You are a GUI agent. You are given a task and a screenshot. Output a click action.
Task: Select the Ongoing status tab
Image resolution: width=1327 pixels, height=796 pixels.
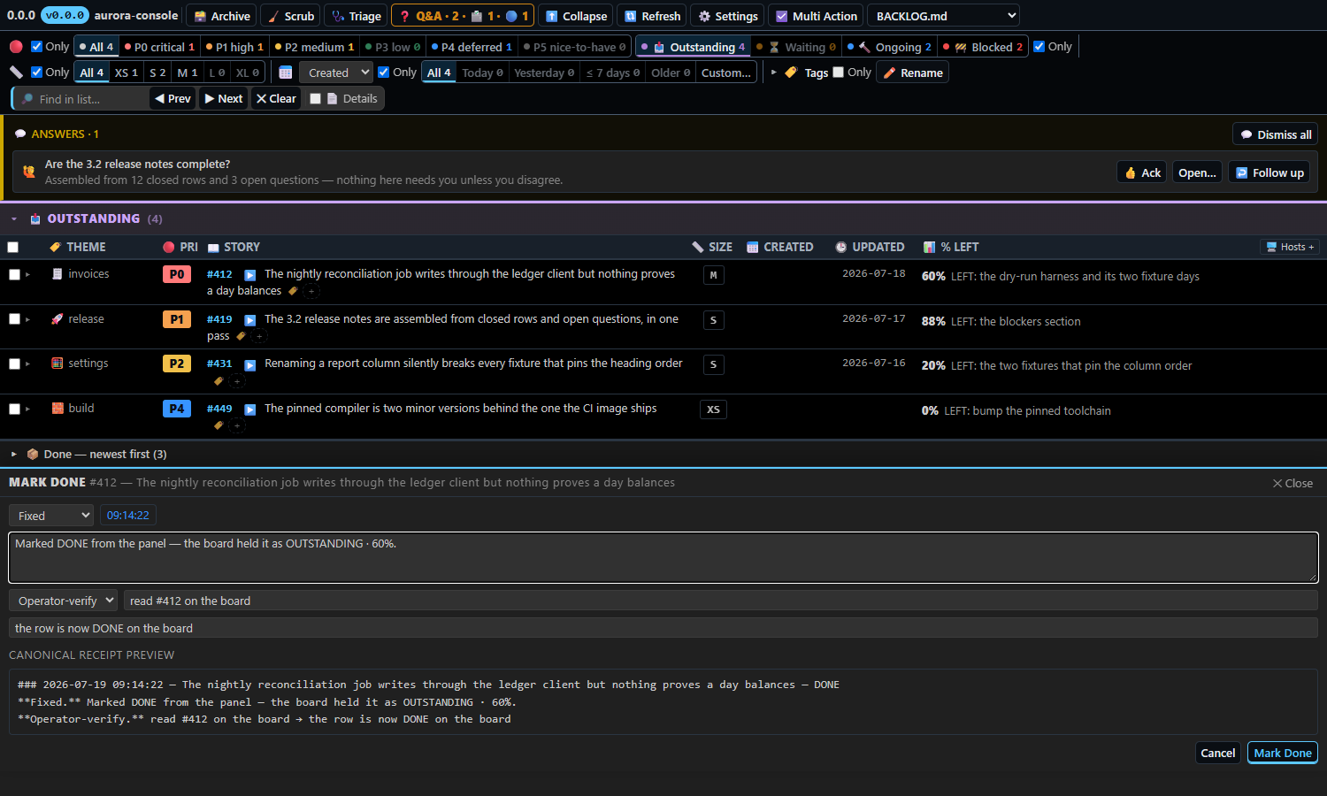(889, 47)
